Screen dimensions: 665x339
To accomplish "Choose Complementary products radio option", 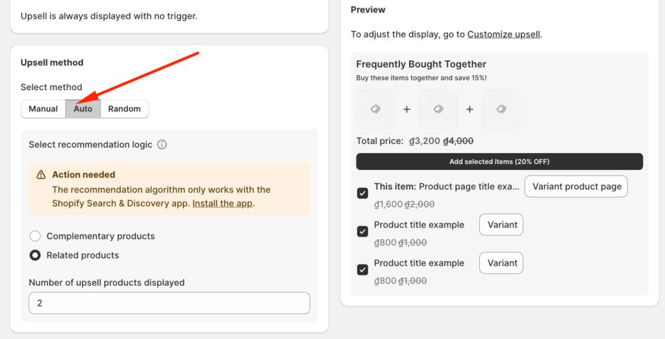I will [x=35, y=237].
